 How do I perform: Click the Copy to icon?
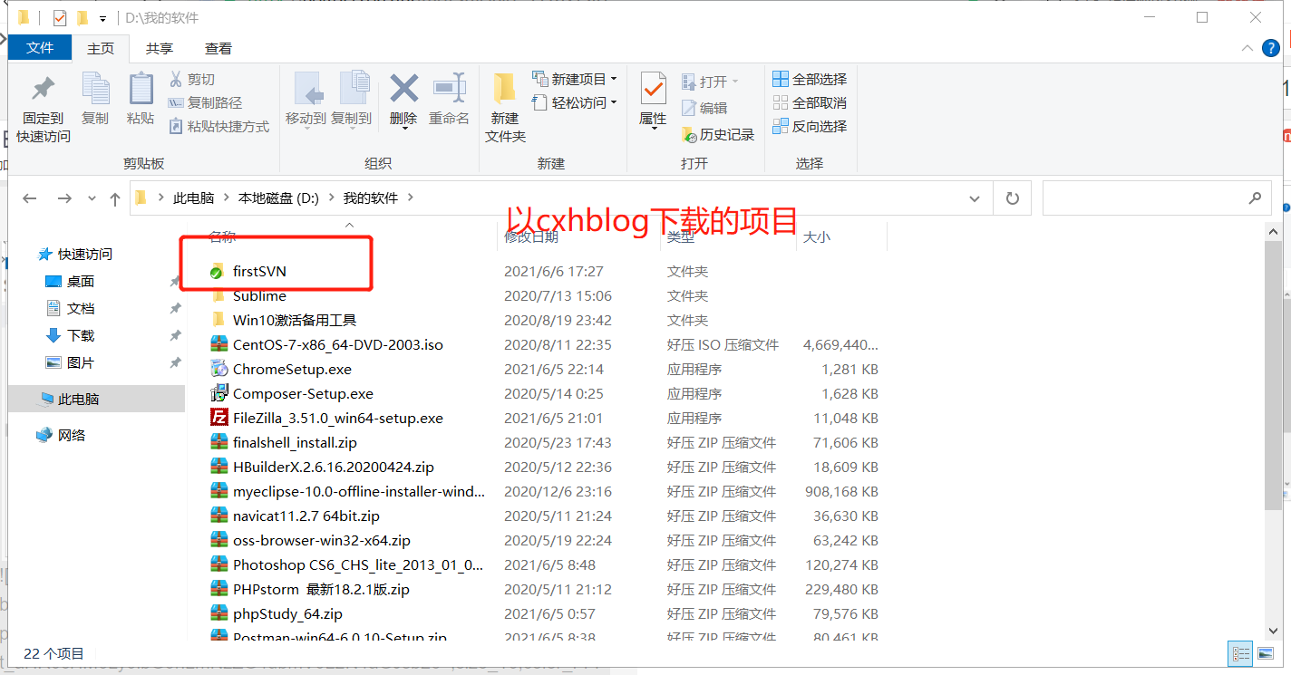354,89
